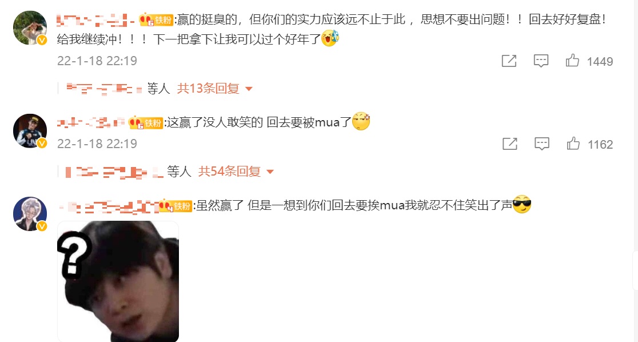The image size is (638, 342).
Task: Click the arrow next to 共13条回复
Action: point(249,89)
